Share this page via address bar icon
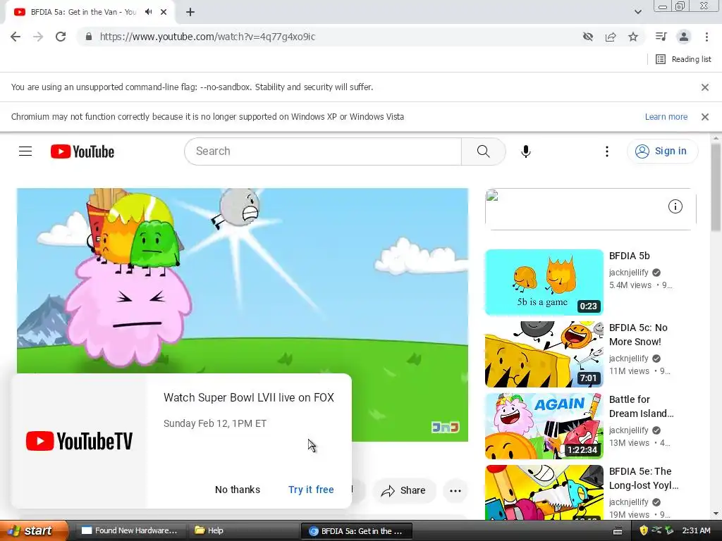Viewport: 722px width, 541px height. (611, 37)
